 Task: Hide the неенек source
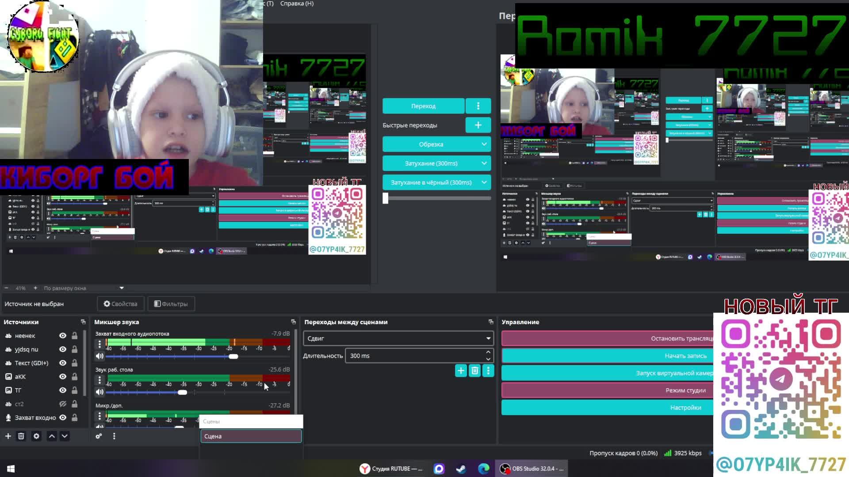click(x=63, y=336)
